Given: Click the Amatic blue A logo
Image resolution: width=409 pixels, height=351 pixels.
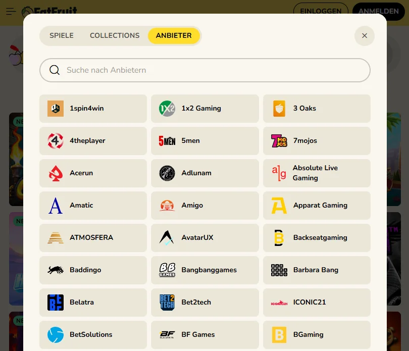Looking at the screenshot, I should 56,206.
